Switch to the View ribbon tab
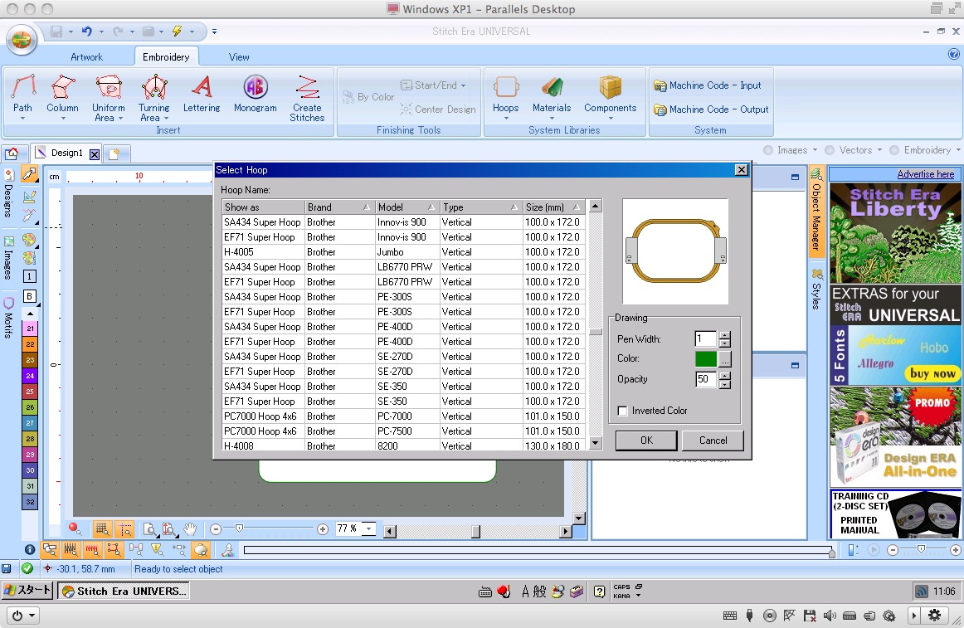Viewport: 964px width, 628px height. click(239, 56)
